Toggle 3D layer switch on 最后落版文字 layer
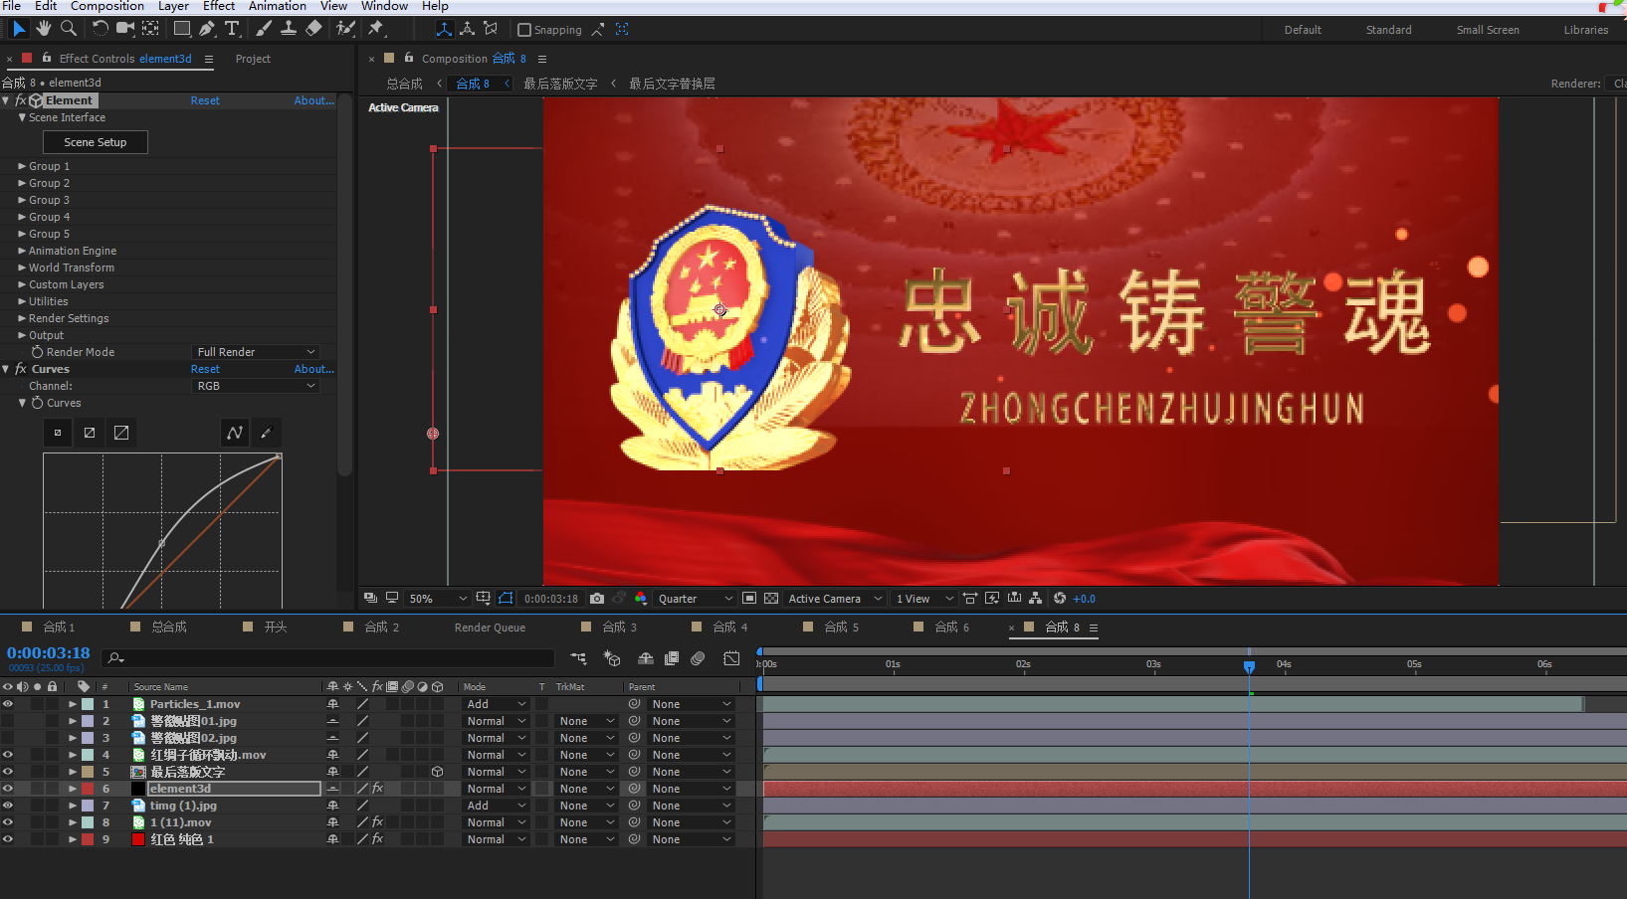1627x899 pixels. (x=437, y=772)
